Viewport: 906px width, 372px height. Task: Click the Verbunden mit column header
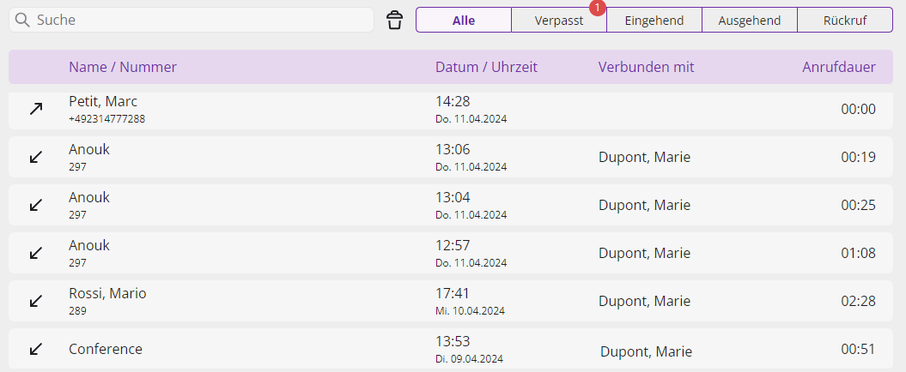[646, 67]
